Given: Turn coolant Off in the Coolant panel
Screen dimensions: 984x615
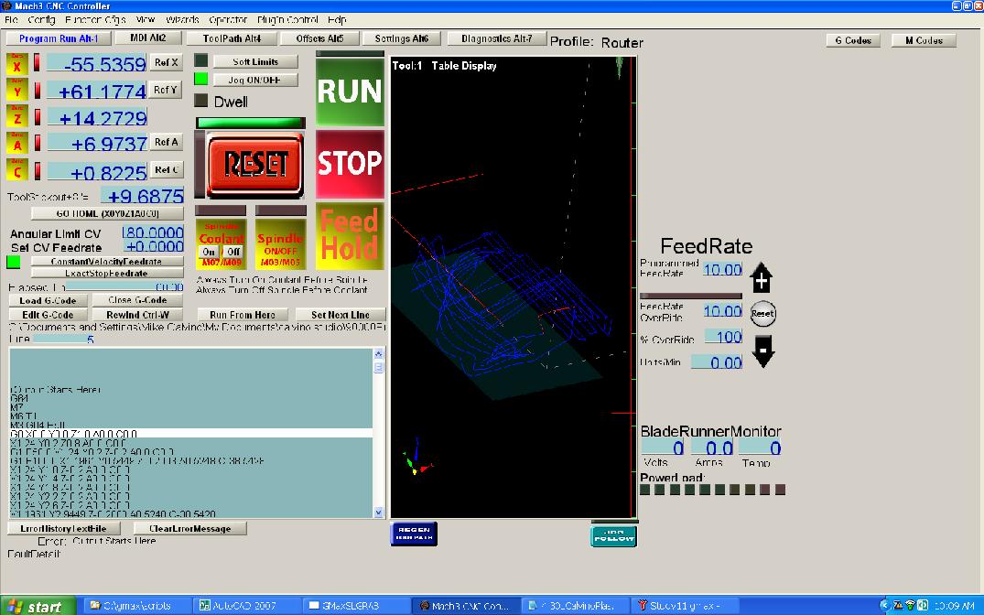Looking at the screenshot, I should 232,251.
